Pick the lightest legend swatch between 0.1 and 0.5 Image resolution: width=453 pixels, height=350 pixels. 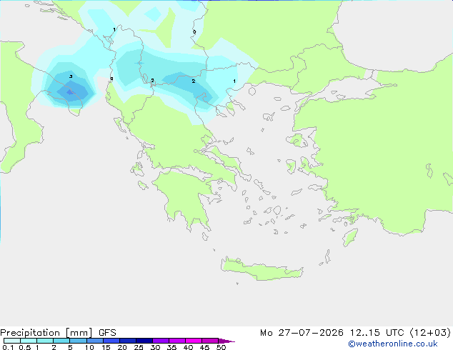[12, 341]
